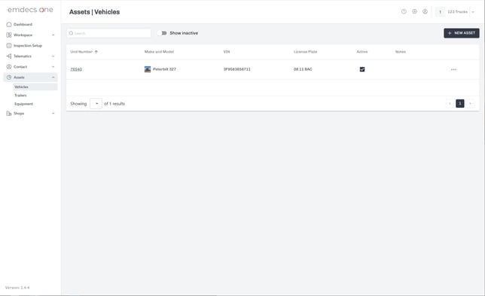This screenshot has height=296, width=485.
Task: Click the Workspace sidebar icon
Action: [x=9, y=35]
